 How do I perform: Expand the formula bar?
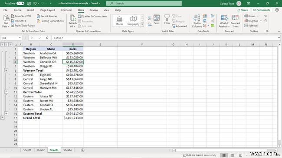pyautogui.click(x=279, y=38)
